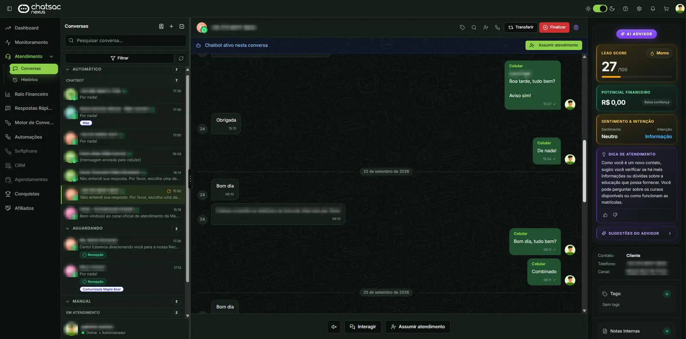Click the conversation list scrollbar

187,179
